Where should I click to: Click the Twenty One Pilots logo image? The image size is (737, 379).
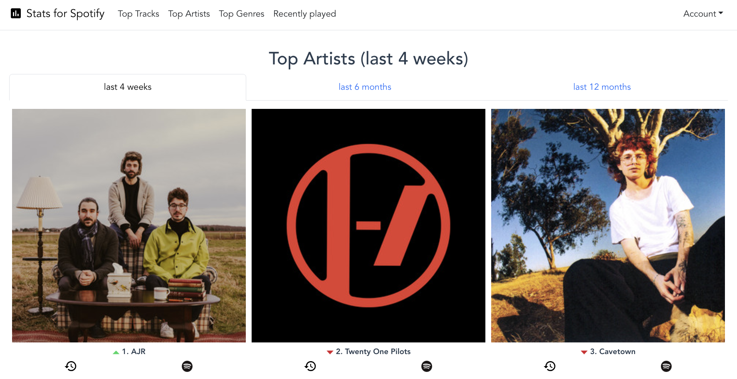(368, 226)
